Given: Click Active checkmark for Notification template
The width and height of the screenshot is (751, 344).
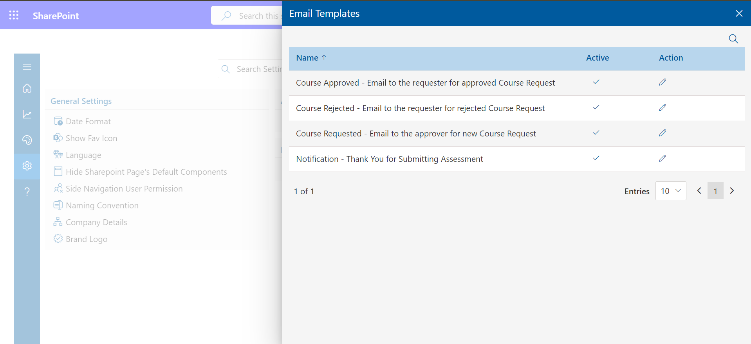Looking at the screenshot, I should (x=596, y=158).
